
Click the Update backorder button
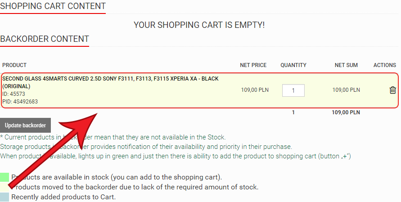(x=25, y=125)
